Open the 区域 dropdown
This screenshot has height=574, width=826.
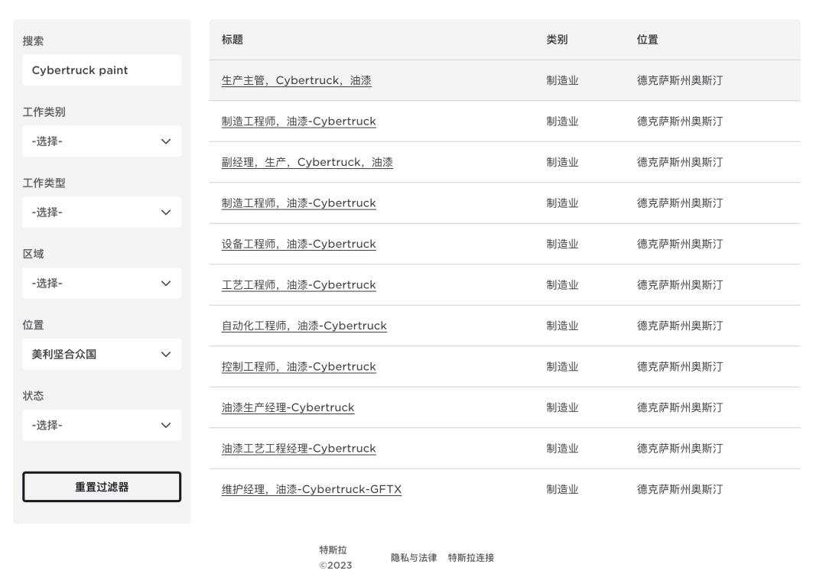[x=102, y=283]
